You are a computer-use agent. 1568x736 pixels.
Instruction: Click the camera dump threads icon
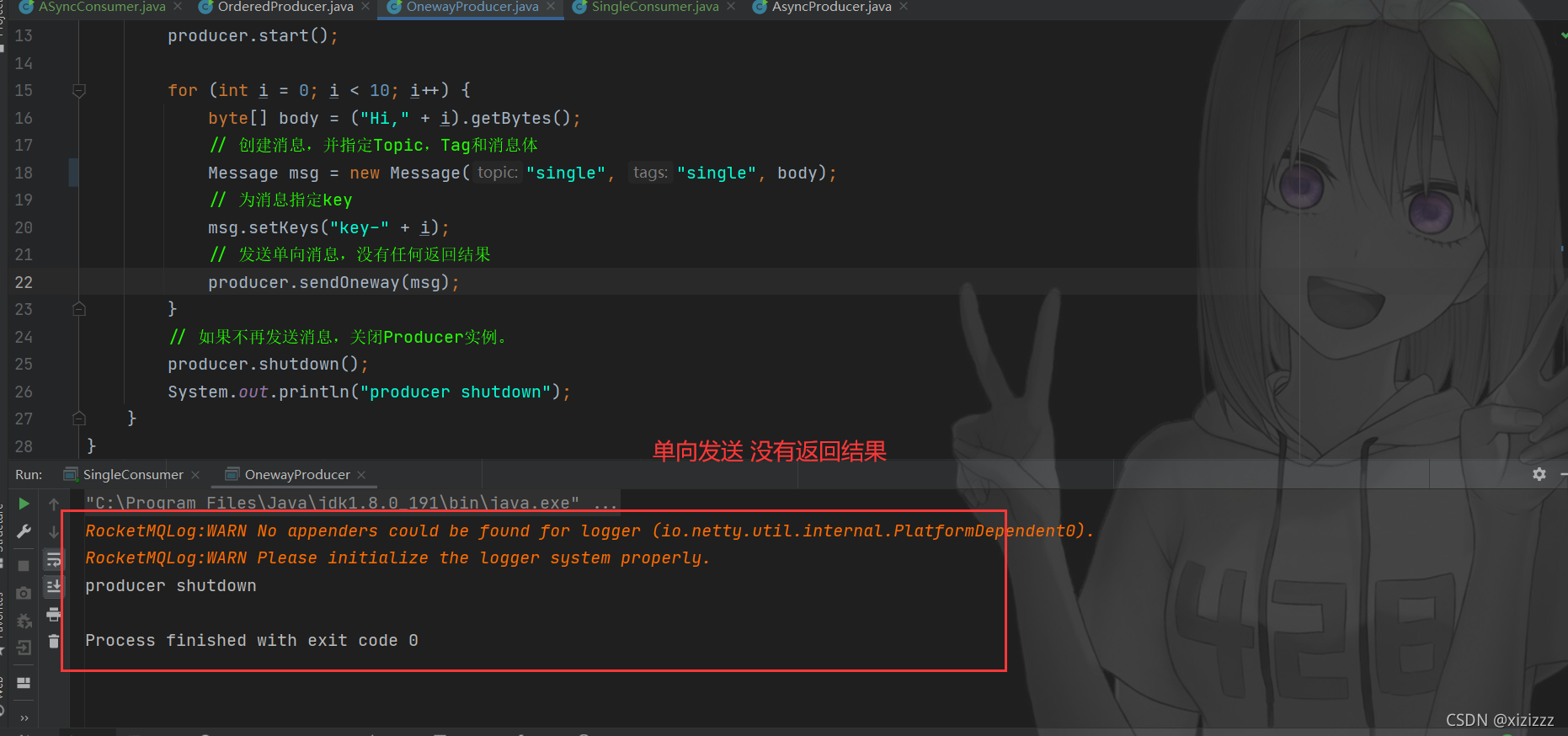point(24,593)
